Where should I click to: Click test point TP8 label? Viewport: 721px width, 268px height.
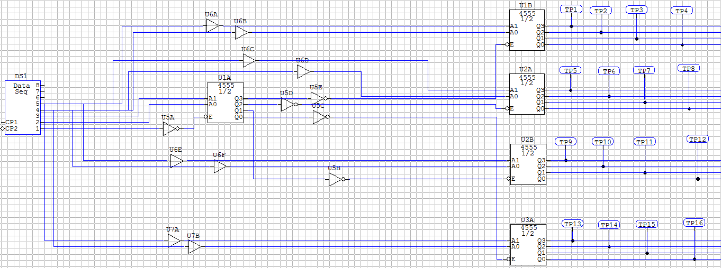click(x=689, y=69)
